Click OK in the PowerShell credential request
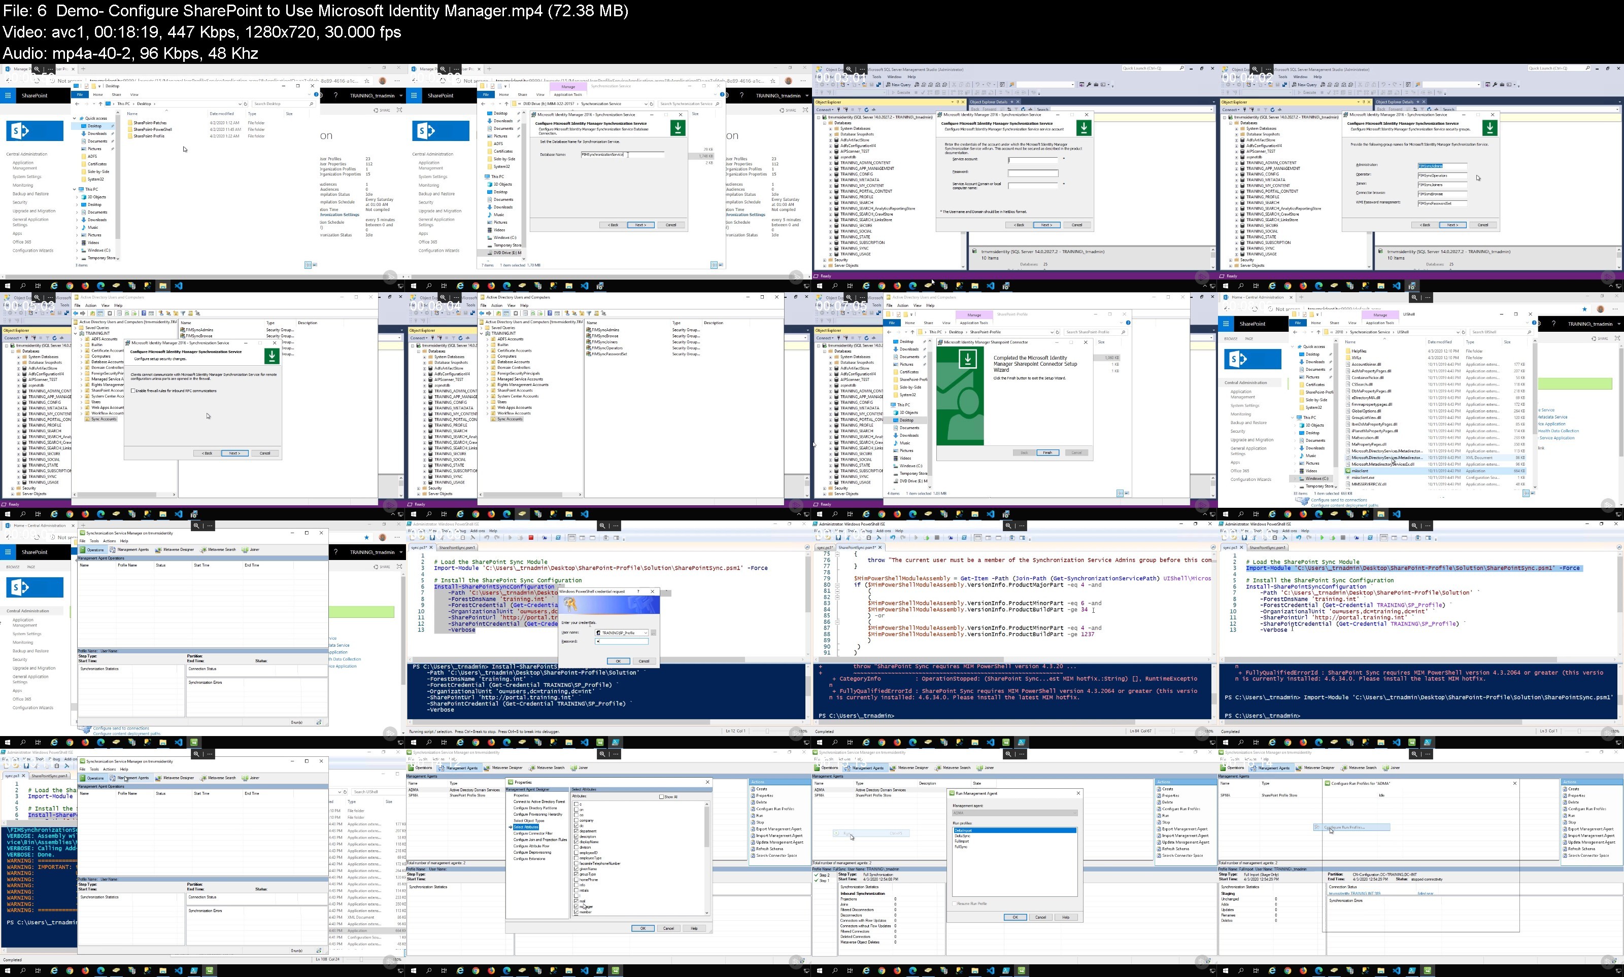Screen dimensions: 1624x977 619,661
